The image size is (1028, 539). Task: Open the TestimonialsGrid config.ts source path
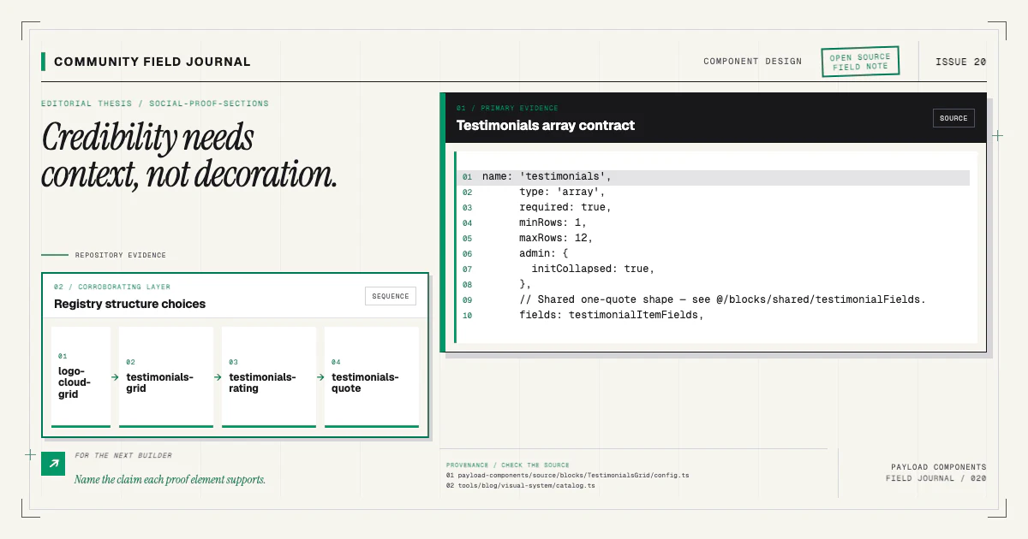coord(568,475)
